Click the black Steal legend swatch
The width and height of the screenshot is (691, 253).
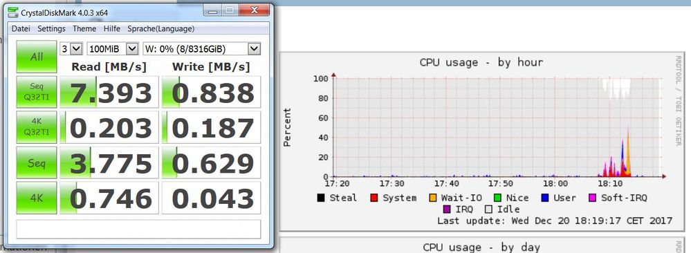(x=320, y=198)
